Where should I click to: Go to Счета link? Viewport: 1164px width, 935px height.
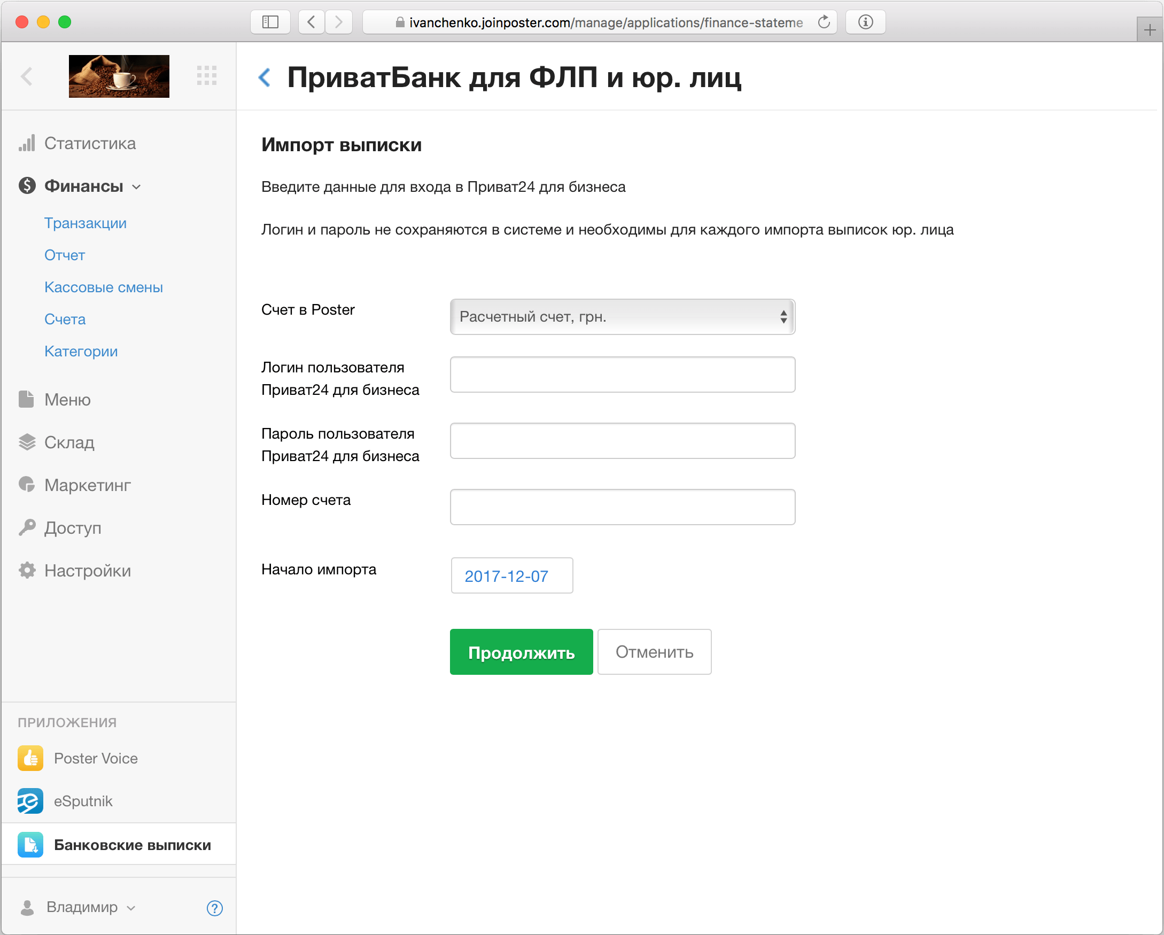pos(65,319)
